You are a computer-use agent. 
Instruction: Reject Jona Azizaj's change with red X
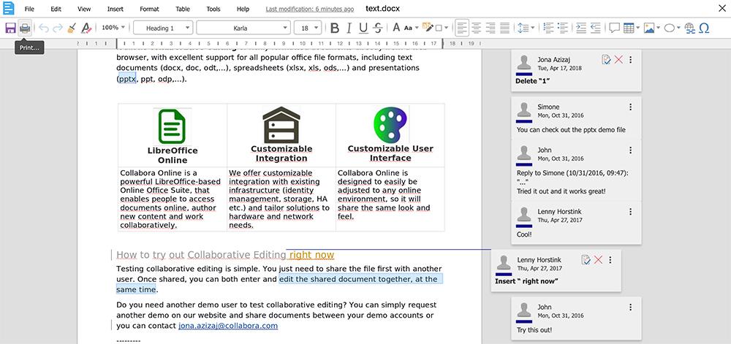pyautogui.click(x=618, y=60)
